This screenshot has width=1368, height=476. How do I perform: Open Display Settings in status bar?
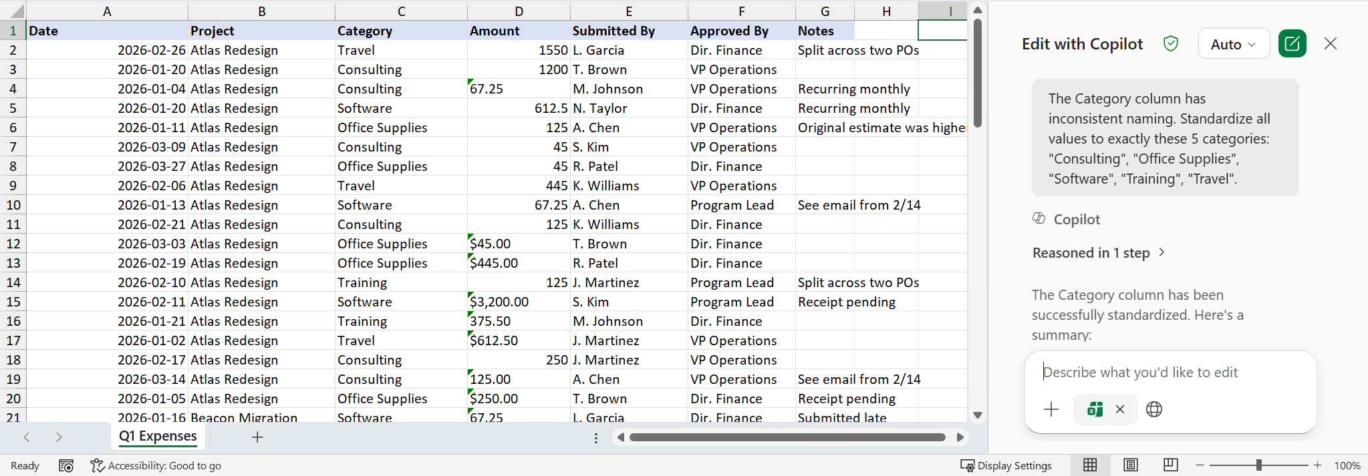[x=1006, y=466]
